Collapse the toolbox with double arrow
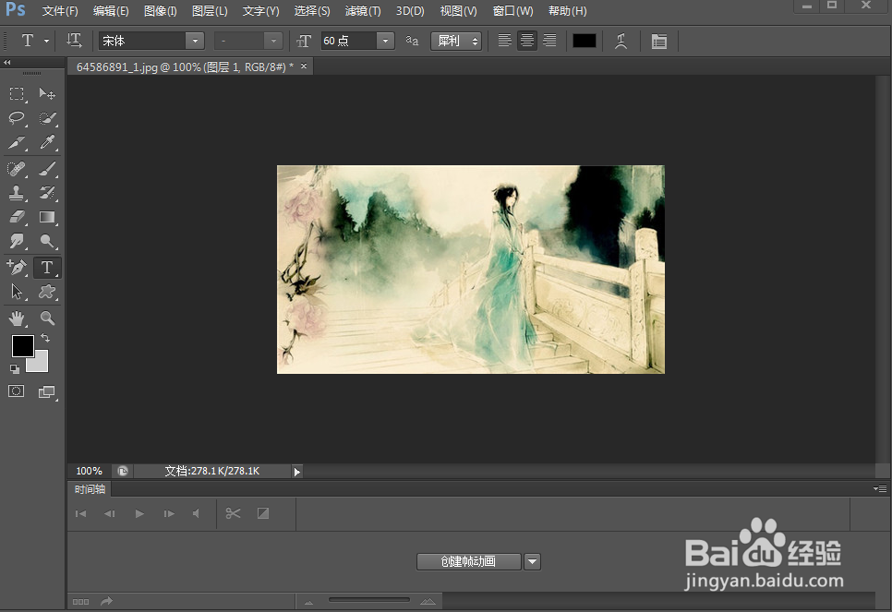 pyautogui.click(x=6, y=62)
